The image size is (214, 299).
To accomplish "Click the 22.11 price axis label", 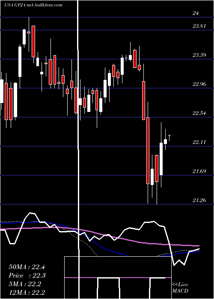I will pyautogui.click(x=199, y=142).
